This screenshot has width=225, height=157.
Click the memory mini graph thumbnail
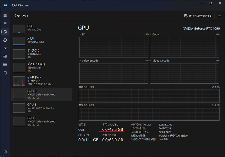pos(19,41)
